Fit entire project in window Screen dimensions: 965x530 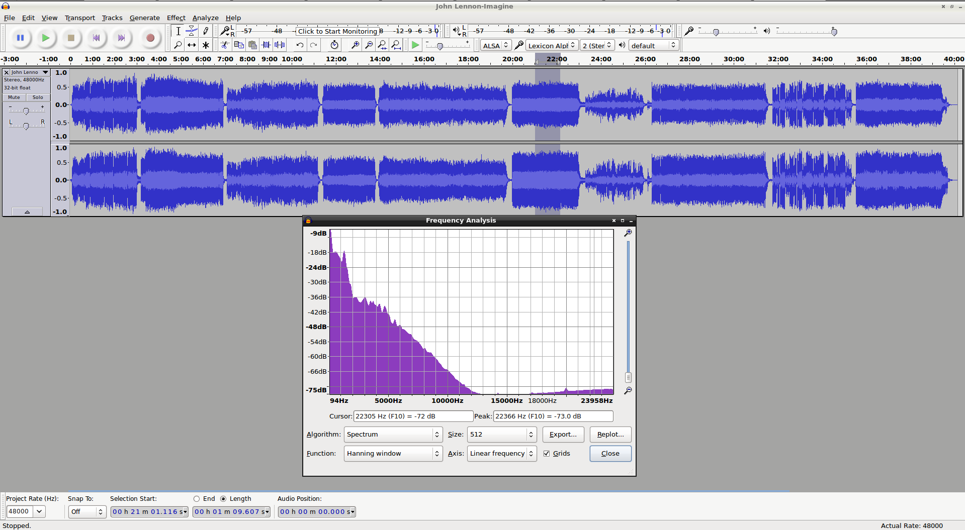[x=396, y=45]
